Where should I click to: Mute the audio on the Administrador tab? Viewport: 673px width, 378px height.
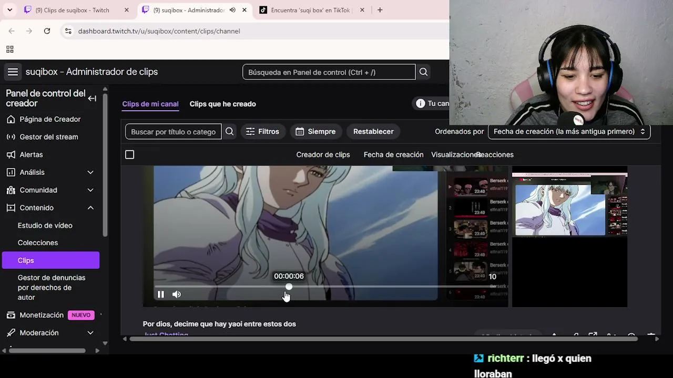(232, 10)
